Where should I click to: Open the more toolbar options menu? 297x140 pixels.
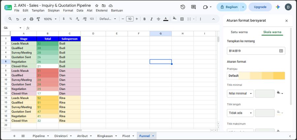point(200,19)
